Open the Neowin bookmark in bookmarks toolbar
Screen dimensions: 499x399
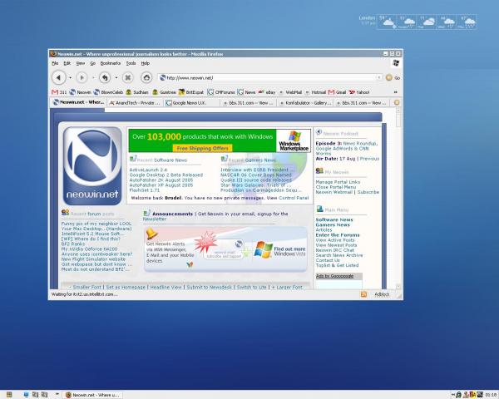81,92
